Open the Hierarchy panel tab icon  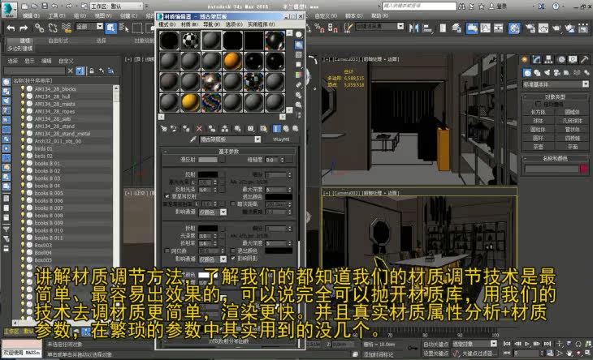(548, 59)
